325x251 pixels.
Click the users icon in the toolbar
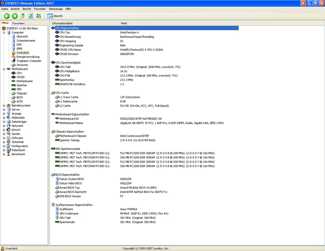coord(38,16)
